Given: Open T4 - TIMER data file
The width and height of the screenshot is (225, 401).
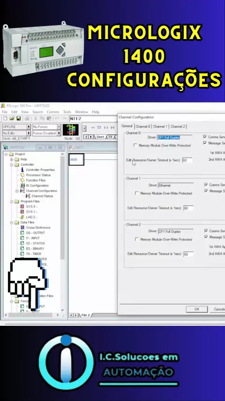Looking at the screenshot, I should point(33,254).
